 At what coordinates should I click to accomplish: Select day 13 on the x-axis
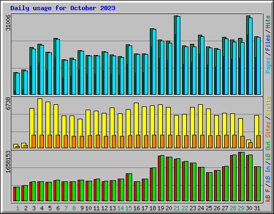[x=112, y=208]
